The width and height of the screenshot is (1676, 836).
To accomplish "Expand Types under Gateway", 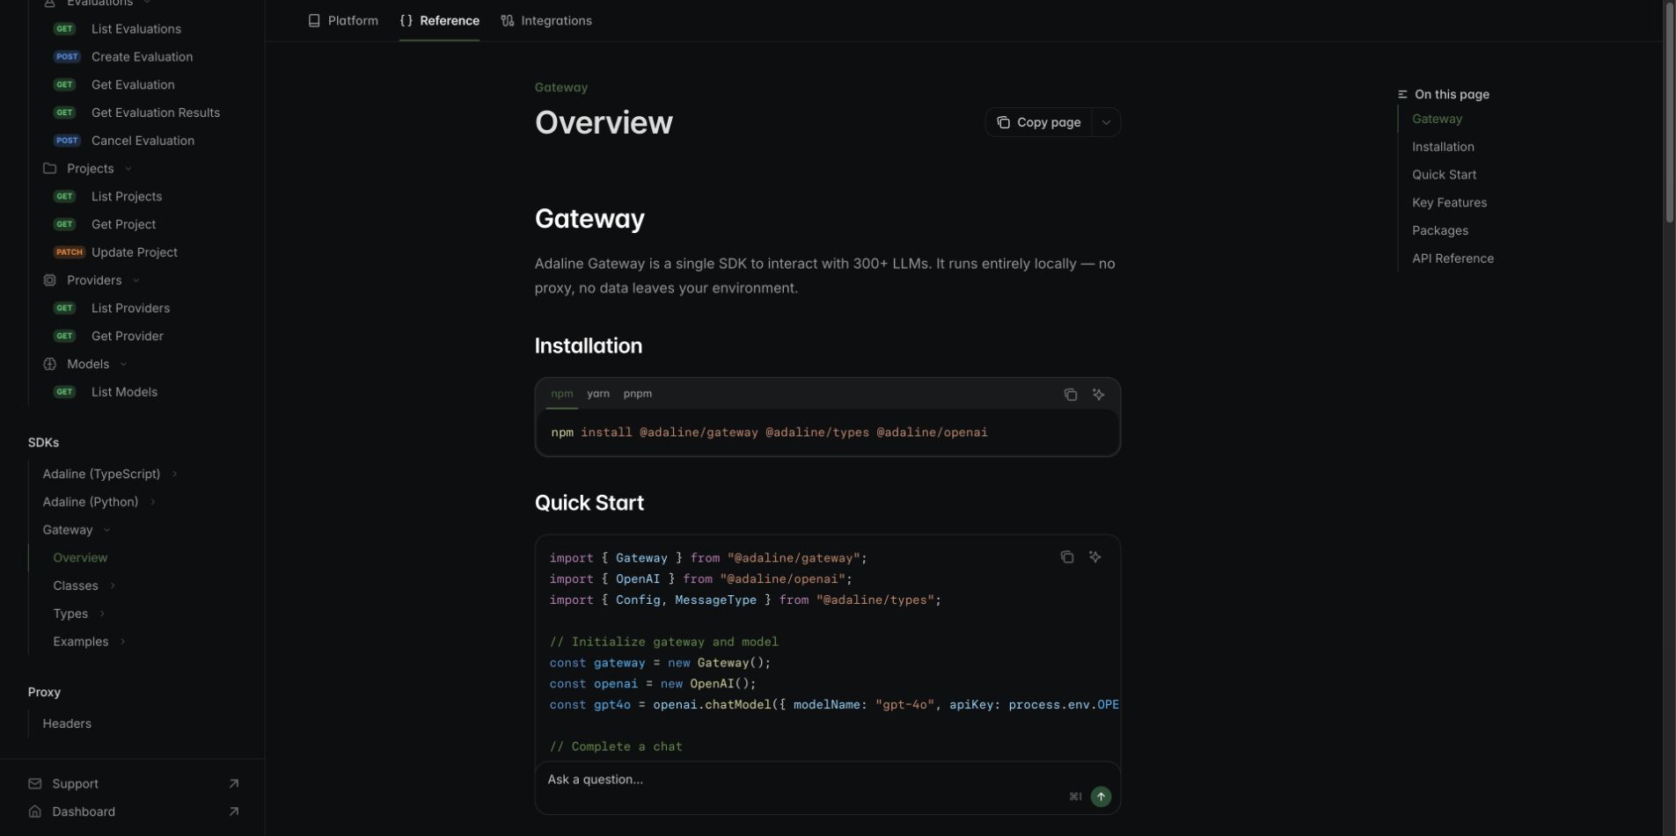I will 78,614.
